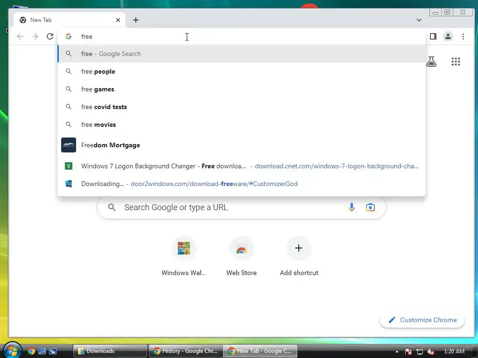Click the Switch between windows quick launch icon
Viewport: 478px width, 358px height.
[53, 351]
